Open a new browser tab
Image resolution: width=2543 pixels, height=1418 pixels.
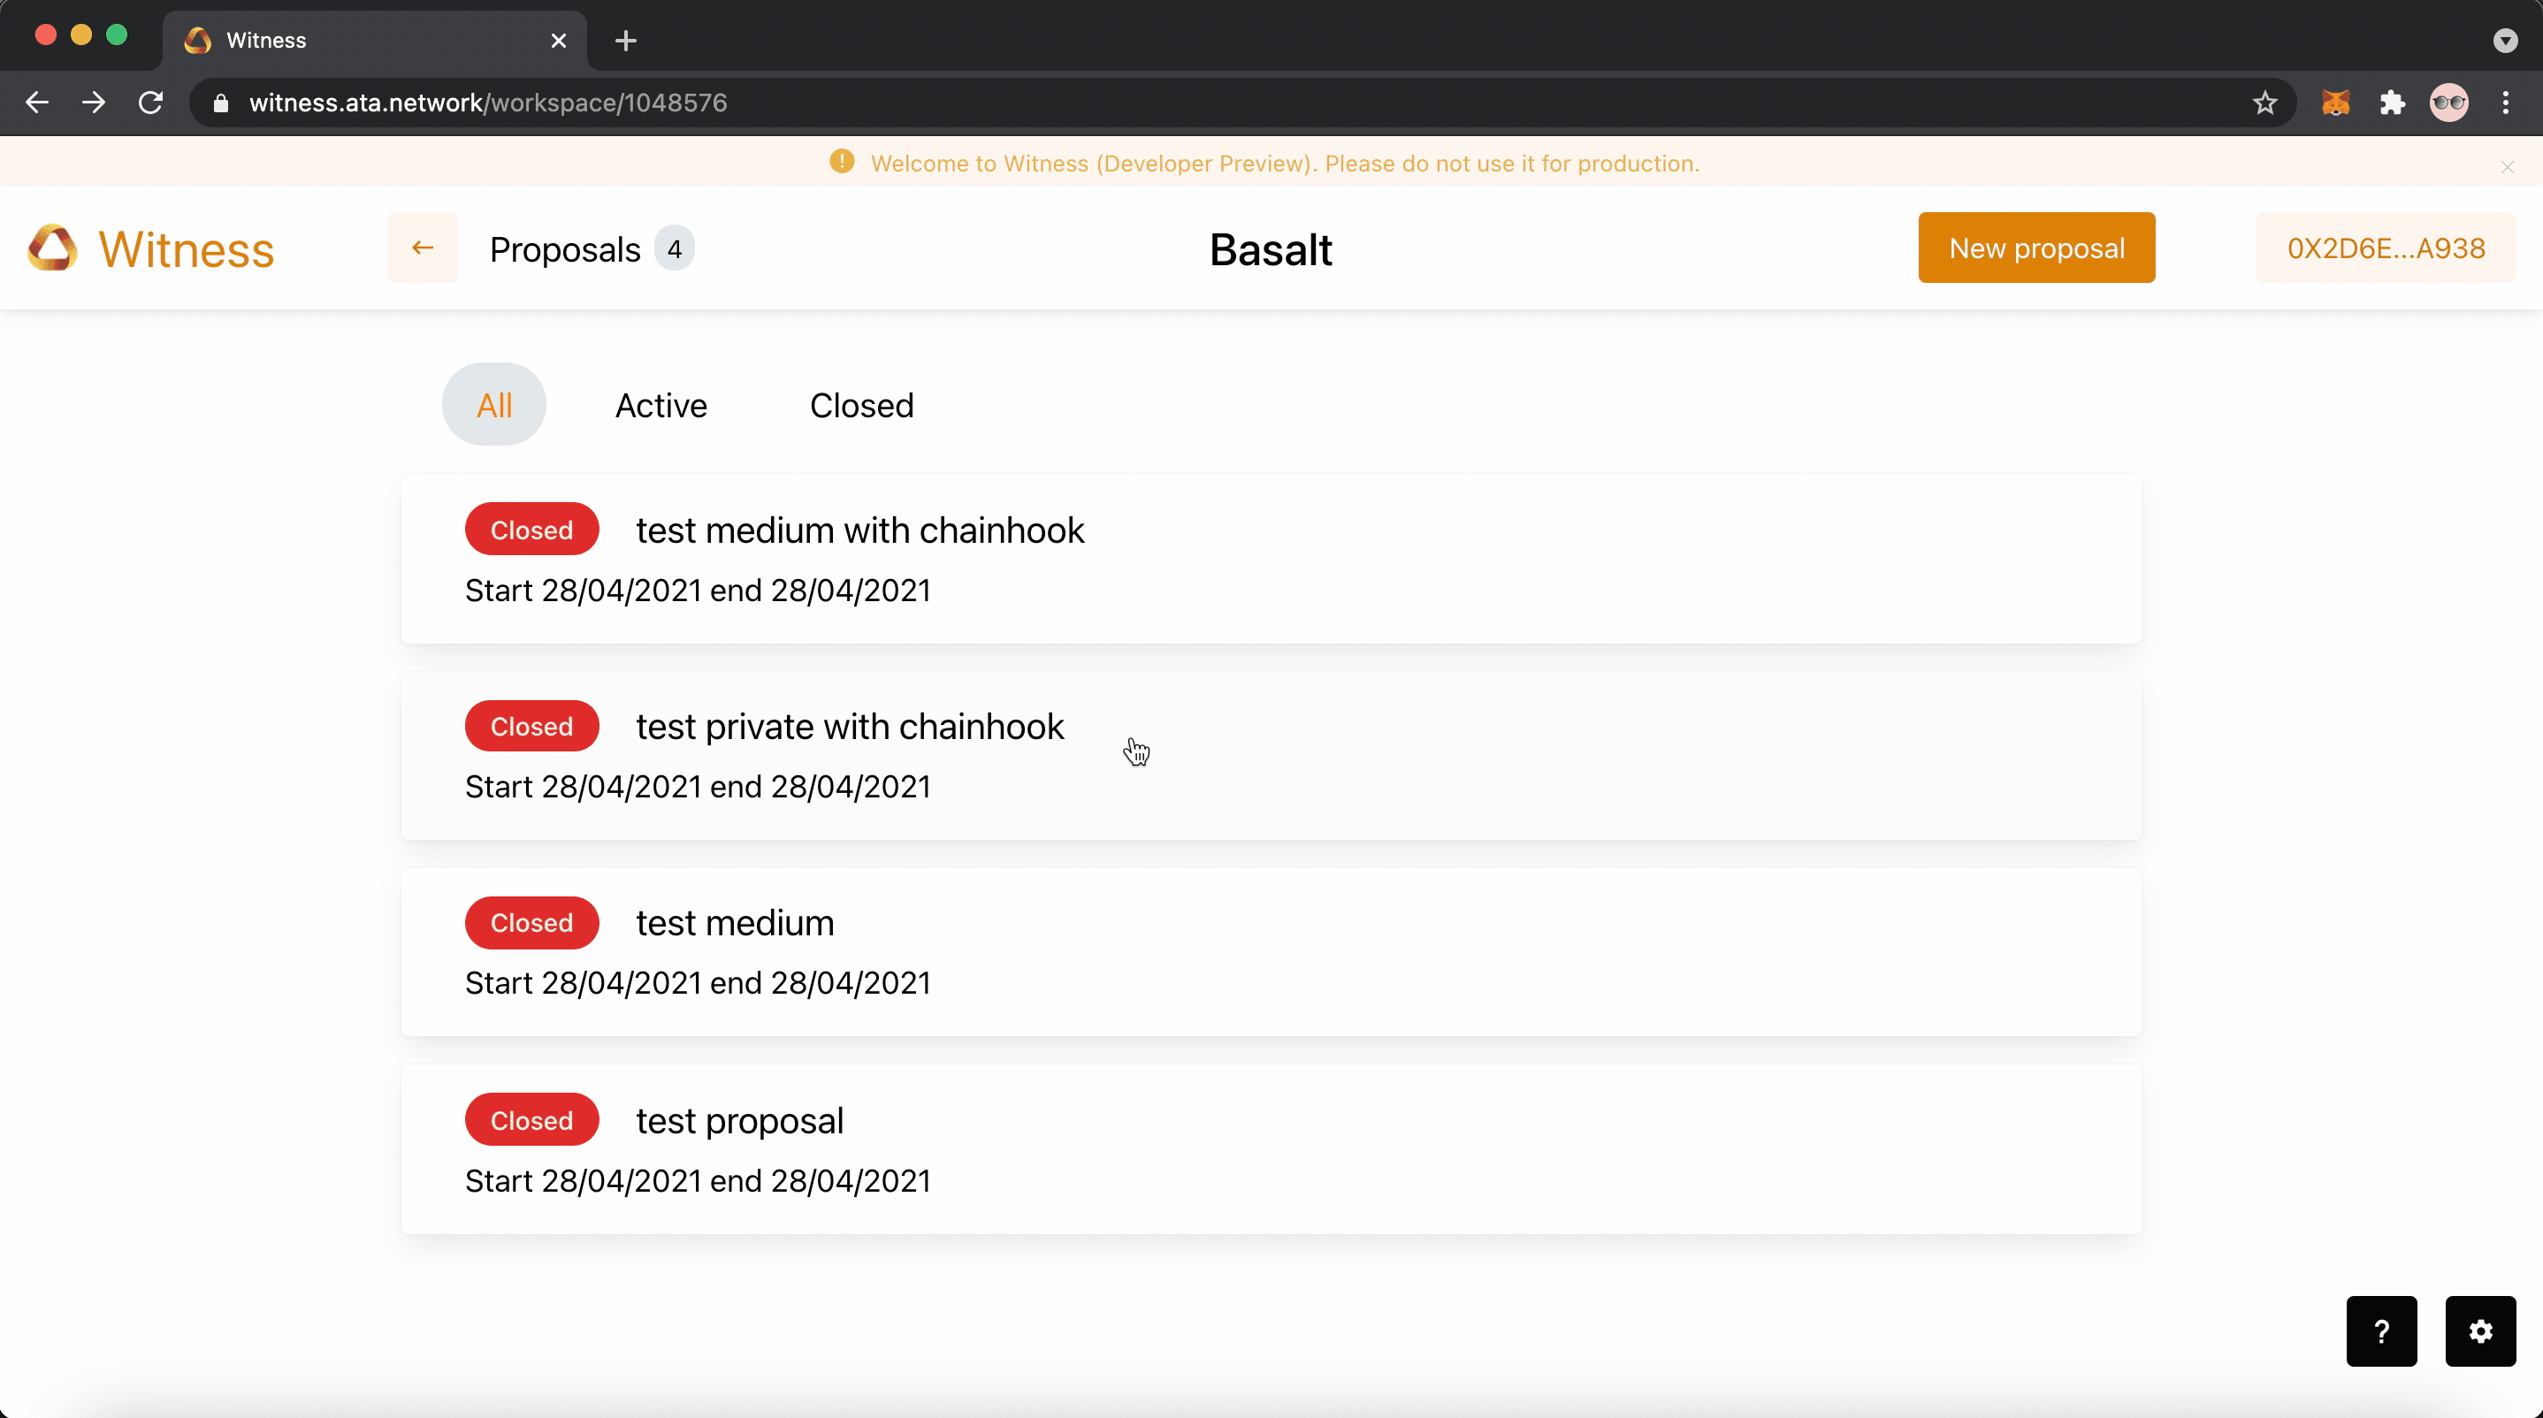[x=626, y=41]
